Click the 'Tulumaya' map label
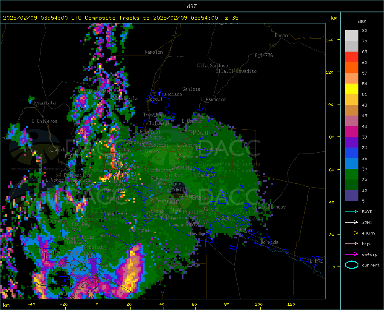Screen dimensions: 384x310 [x=159, y=123]
